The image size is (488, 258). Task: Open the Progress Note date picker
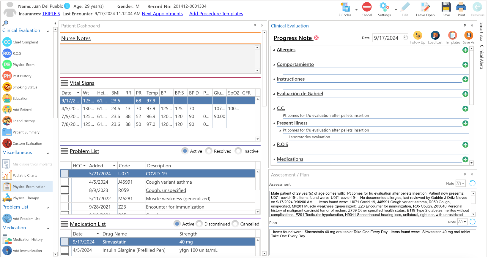(x=405, y=38)
